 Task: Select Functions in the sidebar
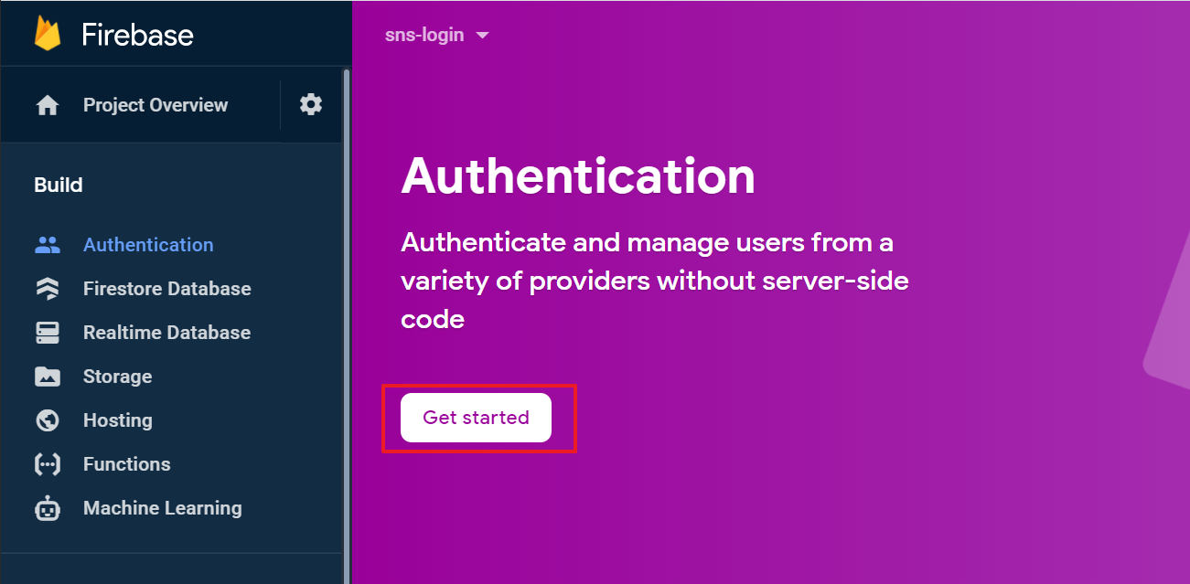126,464
